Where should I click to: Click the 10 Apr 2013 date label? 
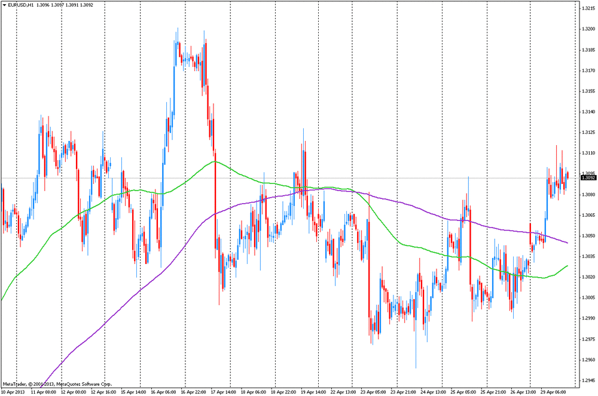point(13,392)
